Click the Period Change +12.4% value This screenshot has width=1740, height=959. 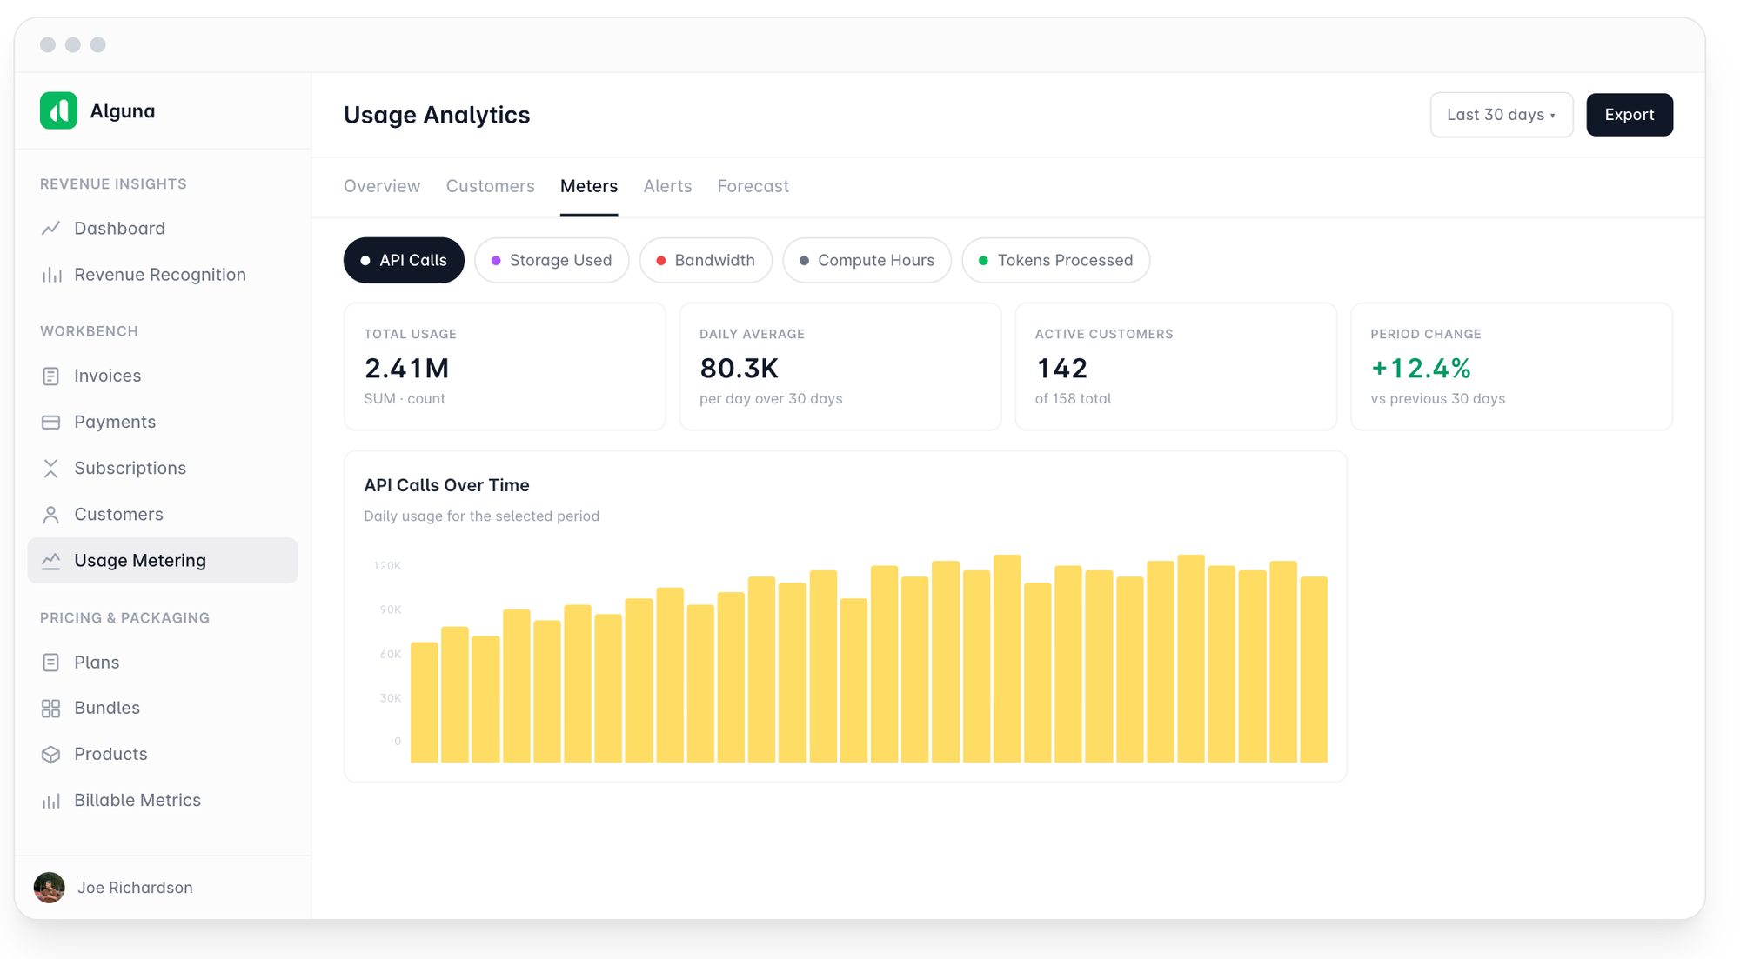(x=1422, y=369)
